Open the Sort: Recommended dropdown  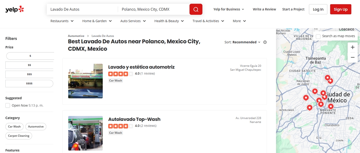[243, 42]
